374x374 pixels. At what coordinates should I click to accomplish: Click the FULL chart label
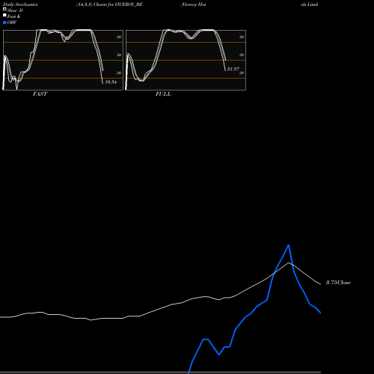click(x=163, y=94)
